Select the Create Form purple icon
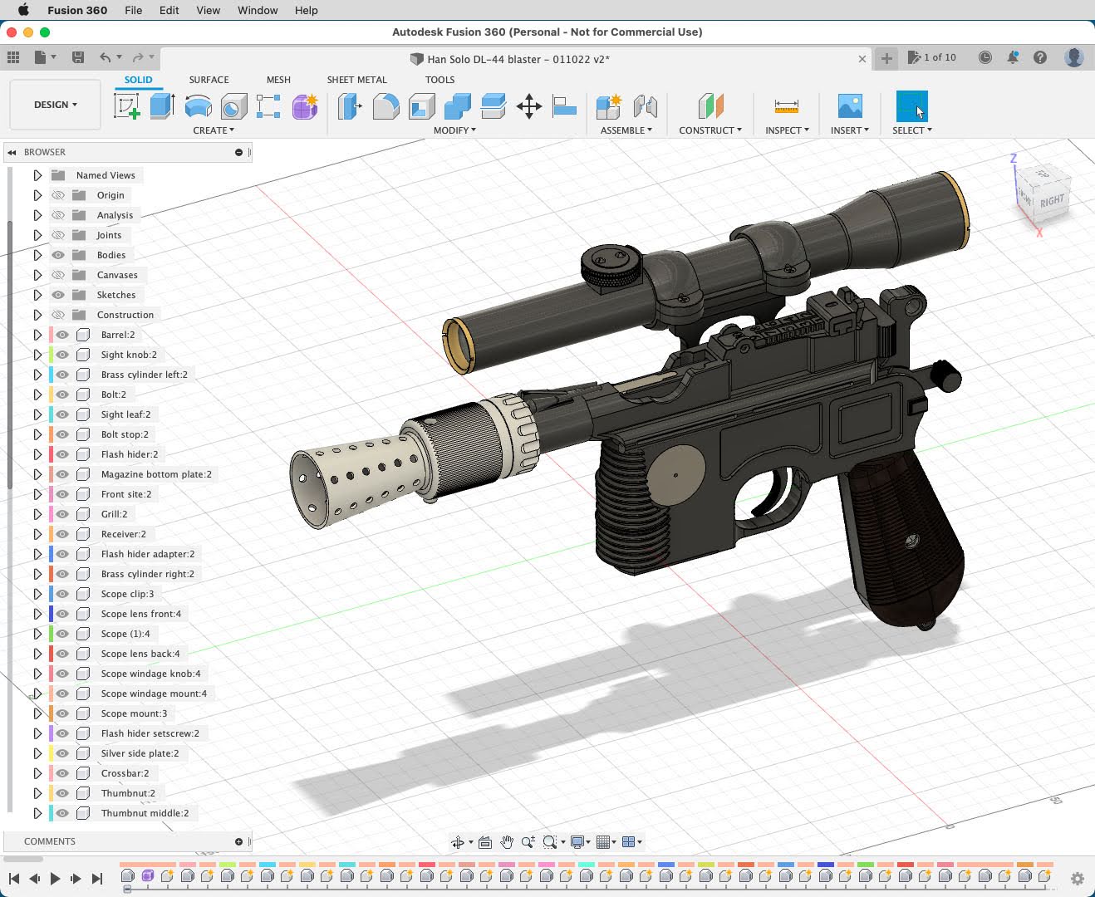Image resolution: width=1095 pixels, height=897 pixels. (305, 106)
